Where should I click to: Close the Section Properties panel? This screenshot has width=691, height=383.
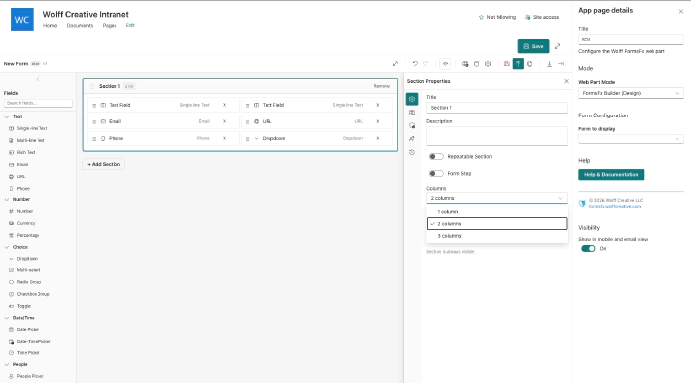coord(566,81)
